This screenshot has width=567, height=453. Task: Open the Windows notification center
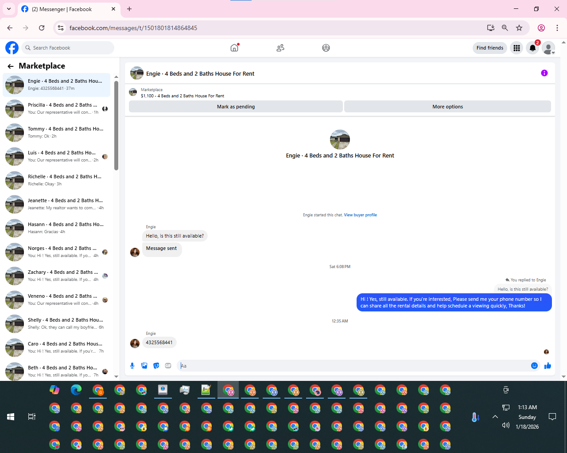[x=552, y=417]
